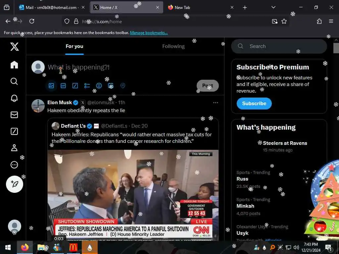Open Firefox extensions puzzle icon
The image size is (339, 254).
click(x=319, y=21)
